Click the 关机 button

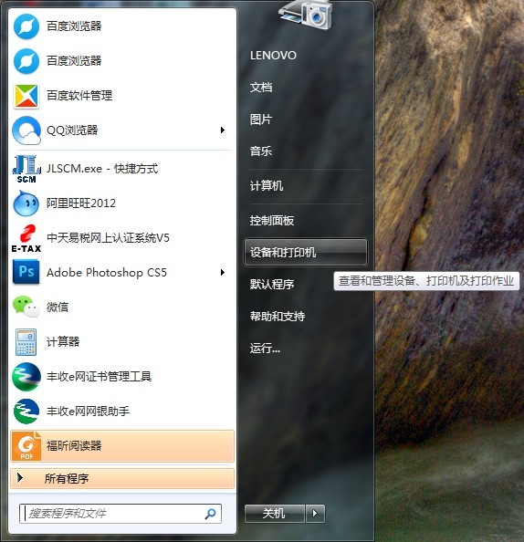(x=275, y=514)
